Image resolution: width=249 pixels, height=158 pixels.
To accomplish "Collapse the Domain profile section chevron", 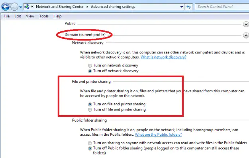I will (x=246, y=35).
